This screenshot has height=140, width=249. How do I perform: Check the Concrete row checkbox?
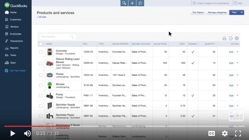(x=41, y=52)
